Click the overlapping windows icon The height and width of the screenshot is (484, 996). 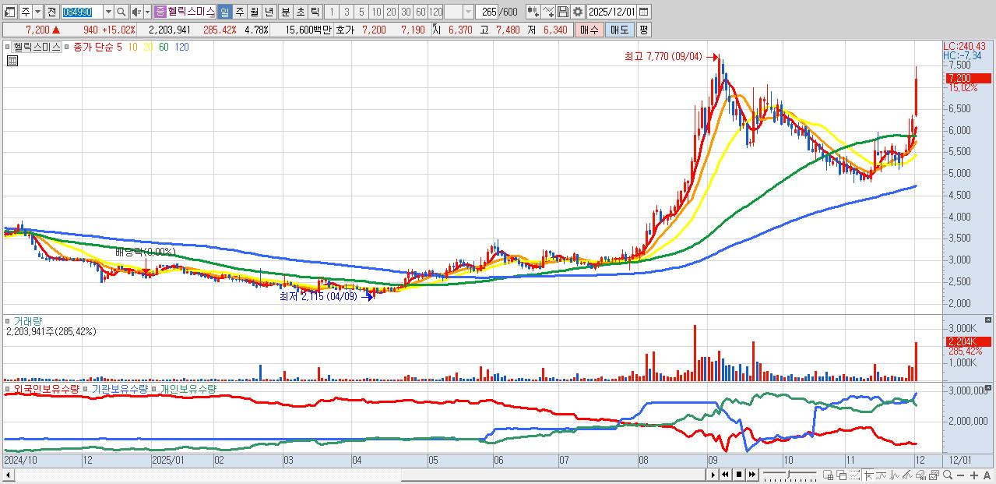(842, 475)
